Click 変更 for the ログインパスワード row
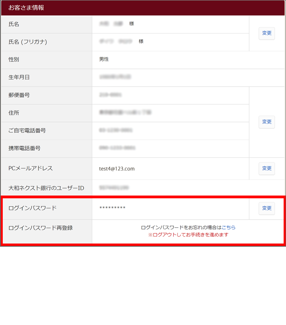 266,208
